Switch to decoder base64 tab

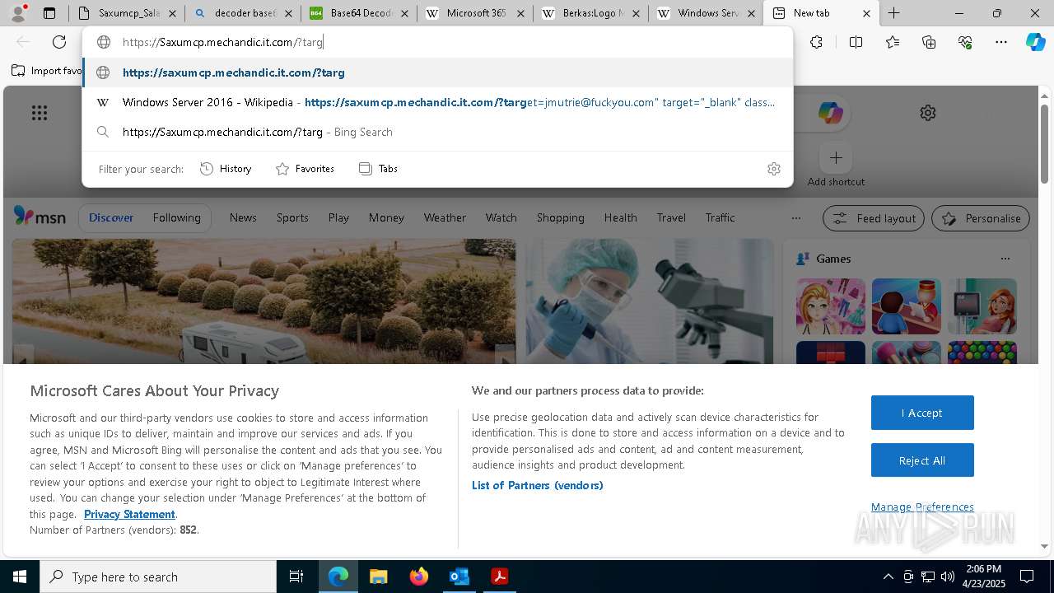(242, 13)
